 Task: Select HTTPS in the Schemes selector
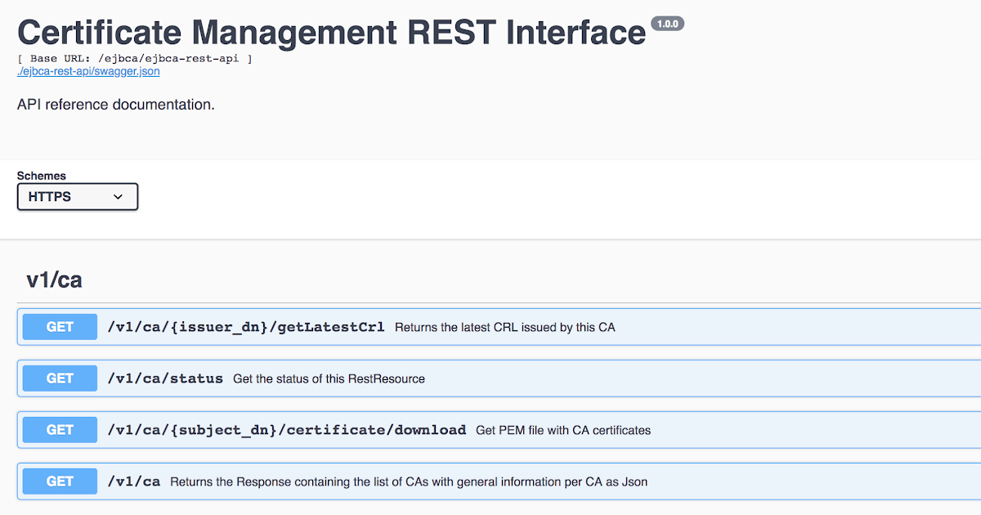(x=77, y=196)
